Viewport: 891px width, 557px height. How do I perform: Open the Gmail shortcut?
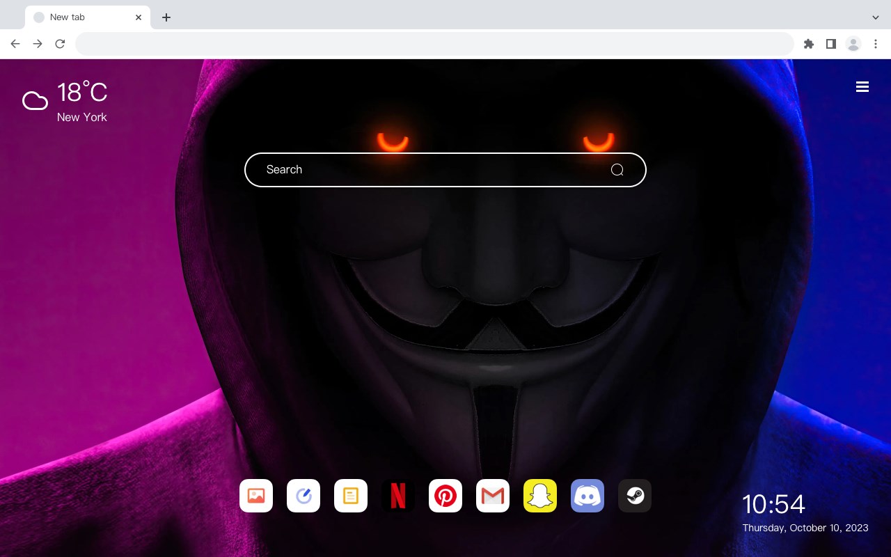point(493,496)
